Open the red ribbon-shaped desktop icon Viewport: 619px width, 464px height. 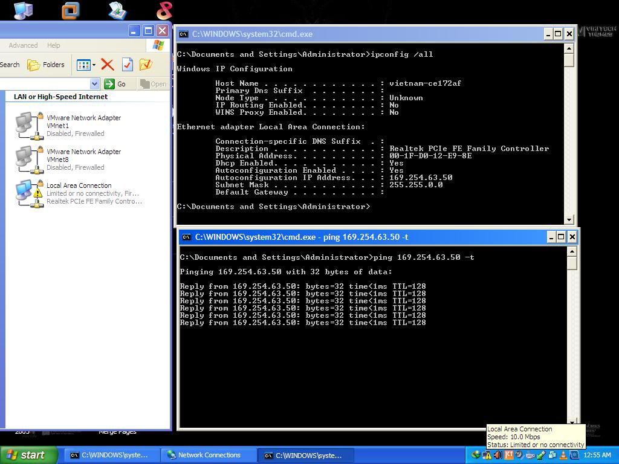click(164, 10)
